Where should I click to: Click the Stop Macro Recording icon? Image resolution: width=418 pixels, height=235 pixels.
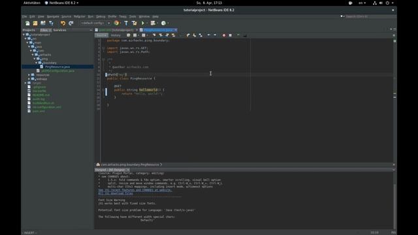click(231, 35)
